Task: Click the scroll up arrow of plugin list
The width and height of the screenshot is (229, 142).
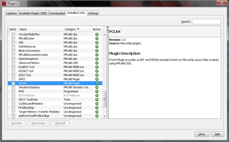Action: 104,35
